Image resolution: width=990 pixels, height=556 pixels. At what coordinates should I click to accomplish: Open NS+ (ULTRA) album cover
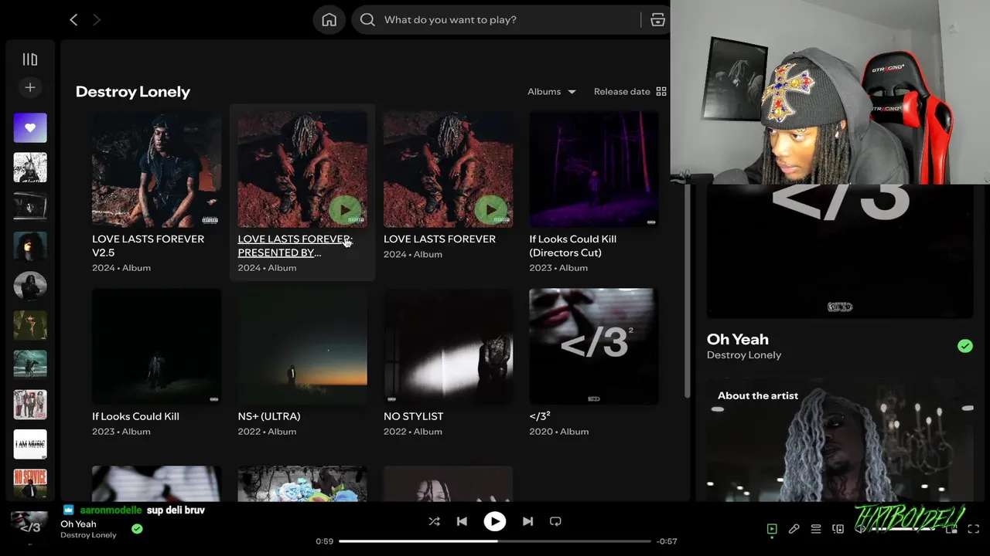302,347
